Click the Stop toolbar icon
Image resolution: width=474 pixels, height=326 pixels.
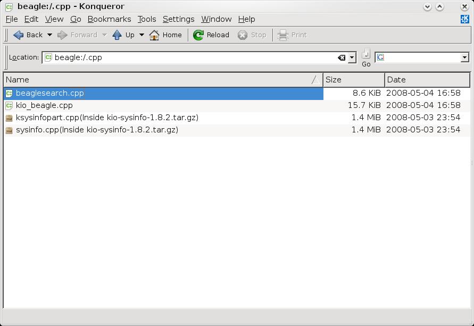(243, 35)
